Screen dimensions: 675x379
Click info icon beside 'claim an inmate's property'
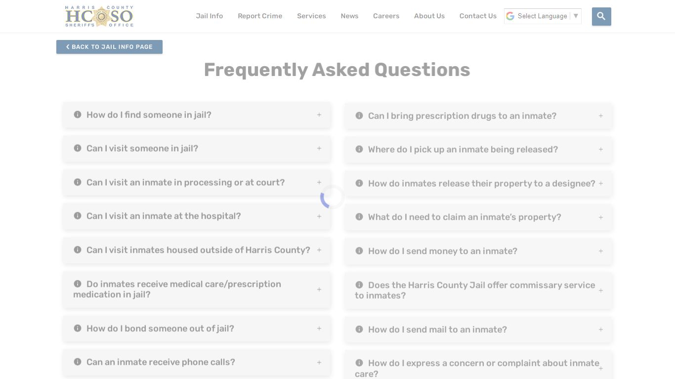pyautogui.click(x=359, y=217)
